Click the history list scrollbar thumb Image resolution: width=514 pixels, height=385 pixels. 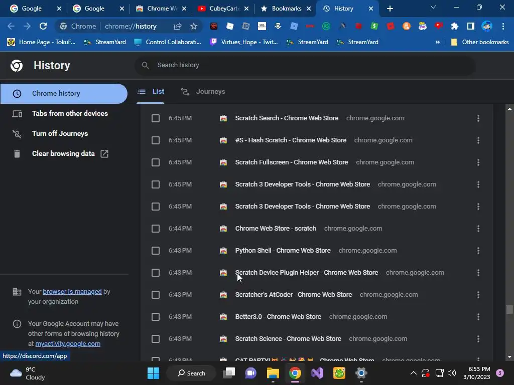509,310
